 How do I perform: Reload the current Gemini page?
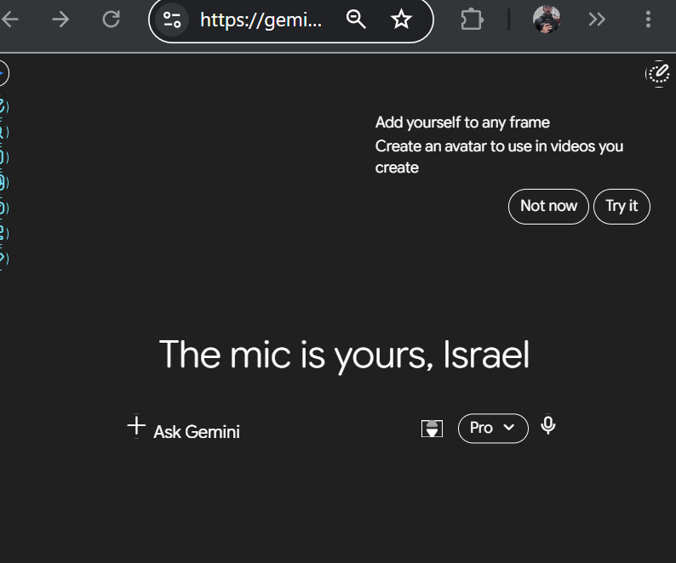pos(112,20)
